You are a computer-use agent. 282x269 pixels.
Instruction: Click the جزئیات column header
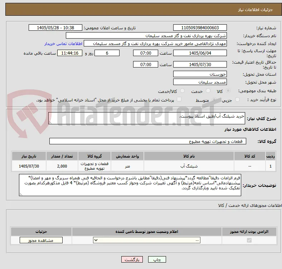41,231
